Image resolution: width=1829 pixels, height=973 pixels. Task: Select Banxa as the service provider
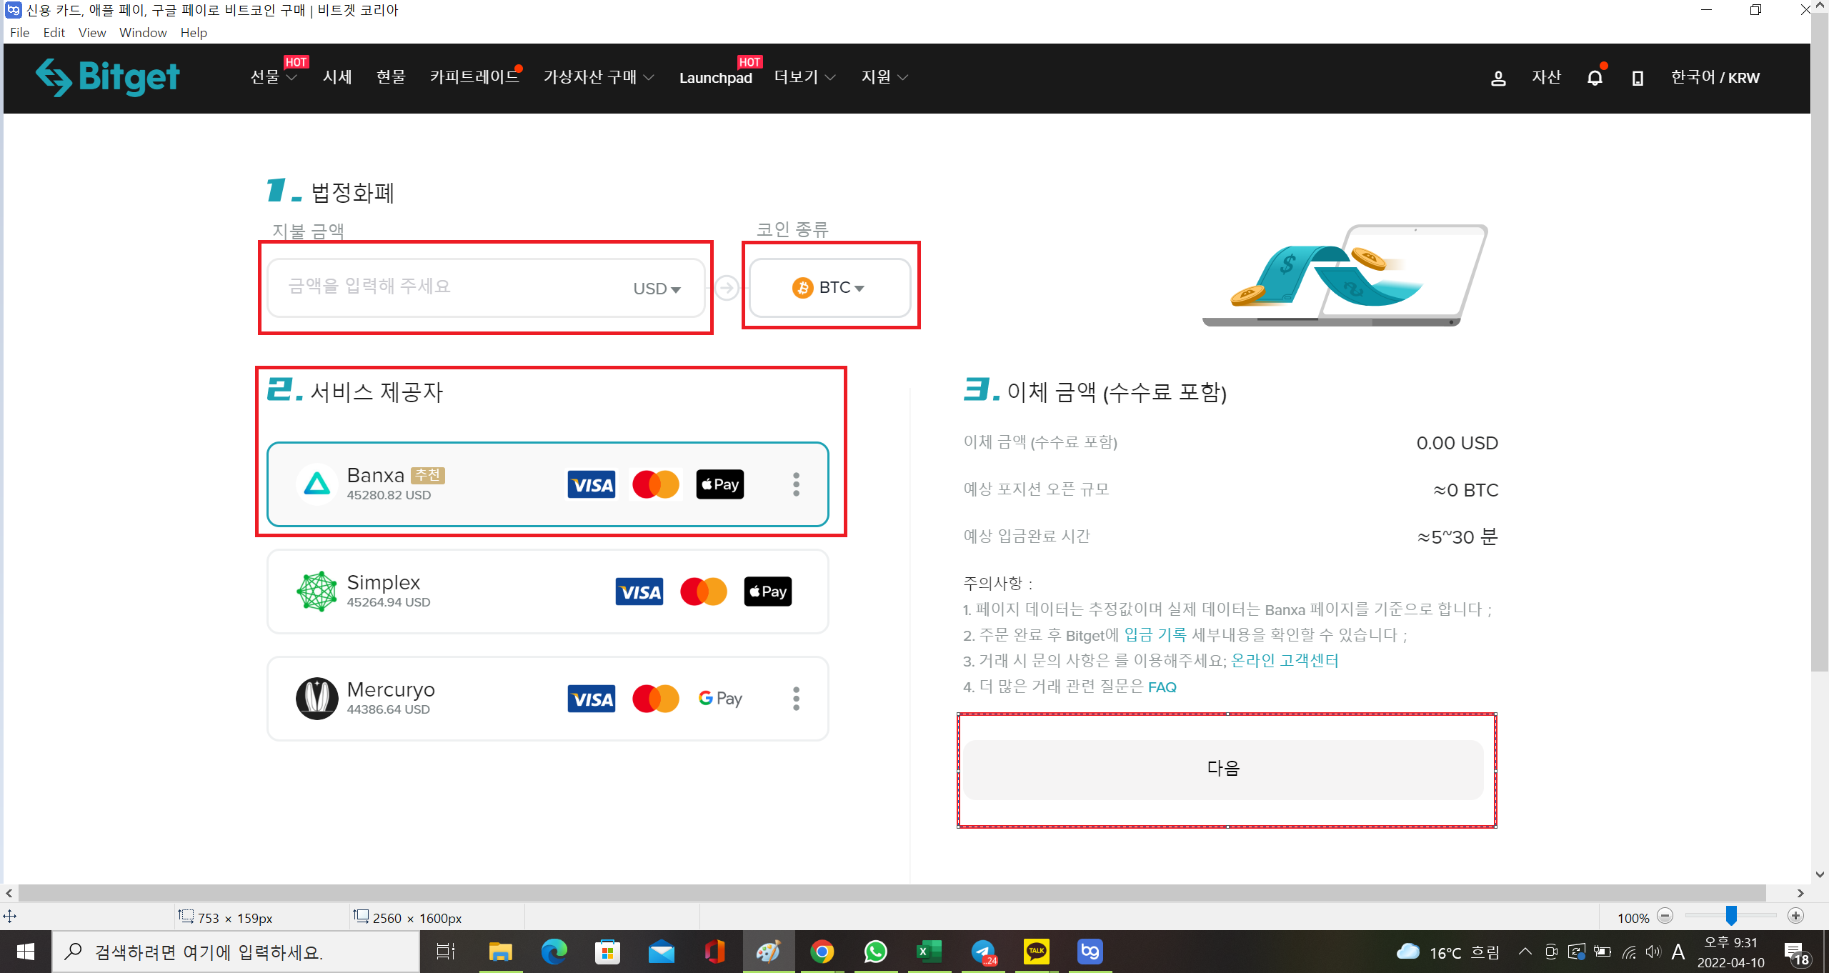[x=548, y=484]
